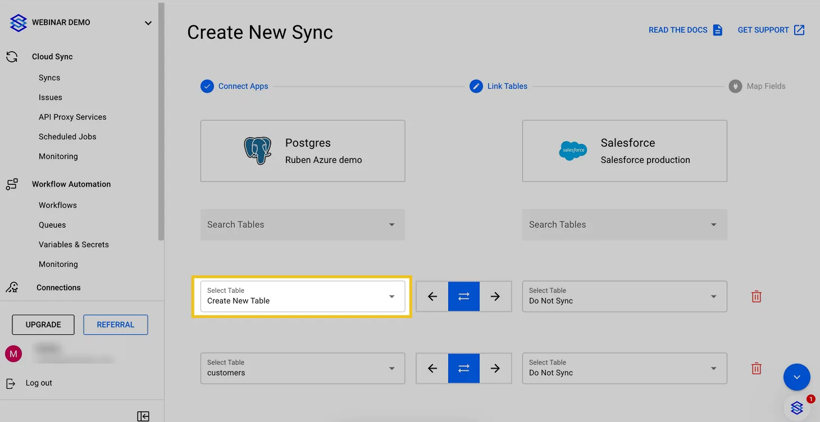Click the Connections icon in the sidebar

pos(12,288)
